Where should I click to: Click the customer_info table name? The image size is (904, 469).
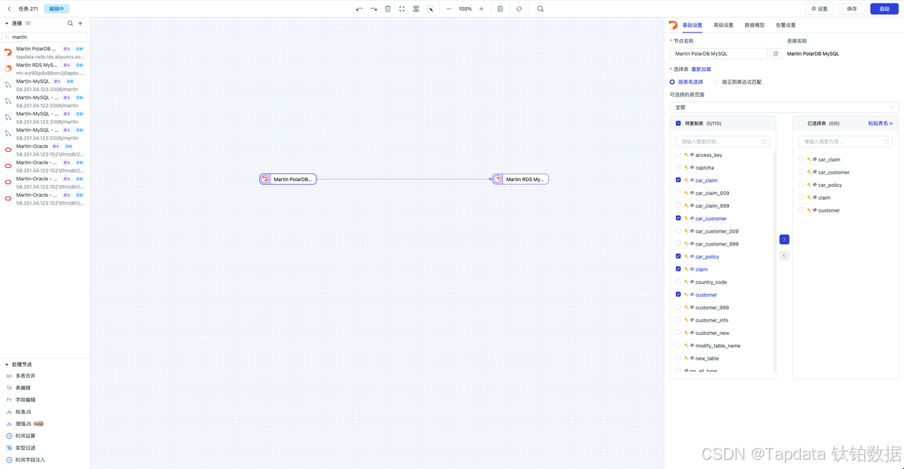click(712, 320)
